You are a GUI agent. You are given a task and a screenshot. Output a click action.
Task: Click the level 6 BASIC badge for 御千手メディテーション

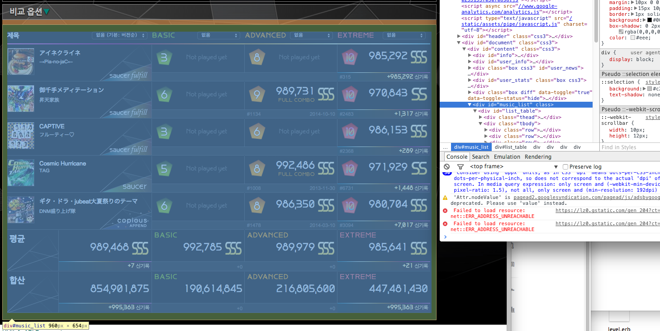[164, 95]
